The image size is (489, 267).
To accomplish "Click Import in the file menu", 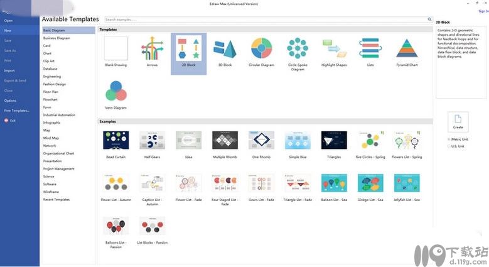I will click(9, 70).
